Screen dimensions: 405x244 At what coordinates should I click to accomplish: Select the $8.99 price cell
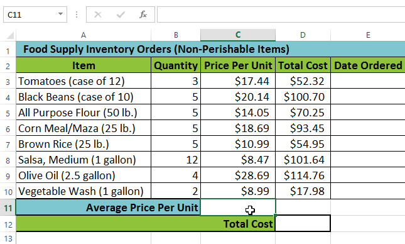(238, 191)
